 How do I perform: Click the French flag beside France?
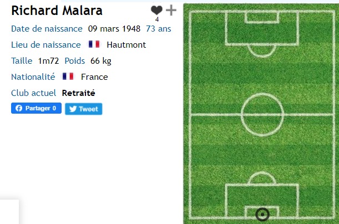point(68,77)
